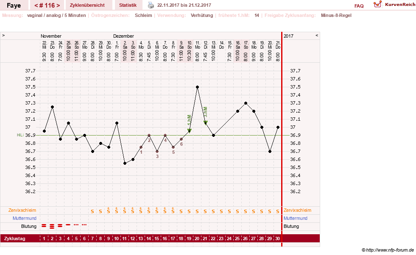This screenshot has width=416, height=255.
Task: Open the cycle number # 116 tab
Action: pyautogui.click(x=47, y=6)
